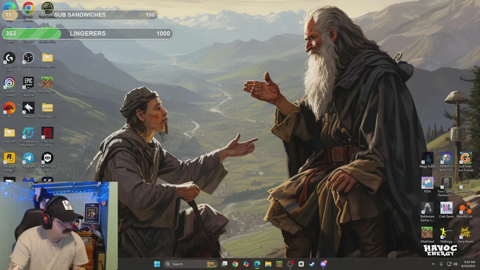Select the PEAK game shortcut
This screenshot has height=270, width=480.
tap(427, 185)
